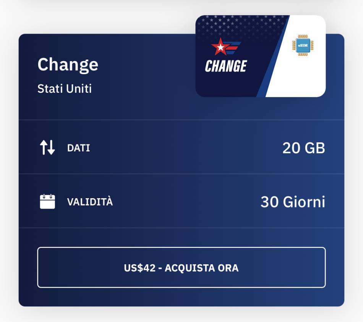Select the Change plan title
Viewport: 363px width, 322px height.
coord(68,65)
